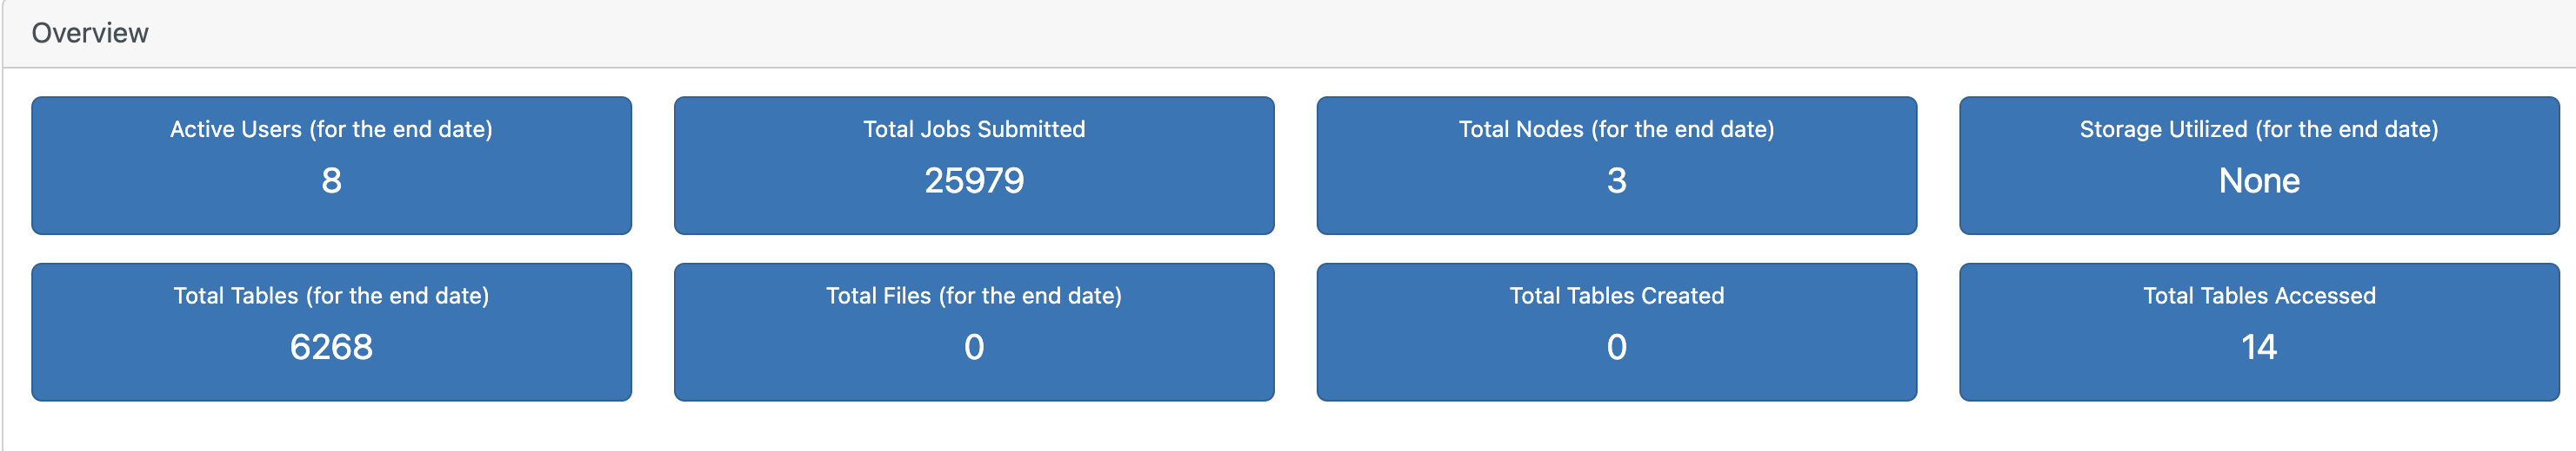Click the tables accessed value 14

2258,347
